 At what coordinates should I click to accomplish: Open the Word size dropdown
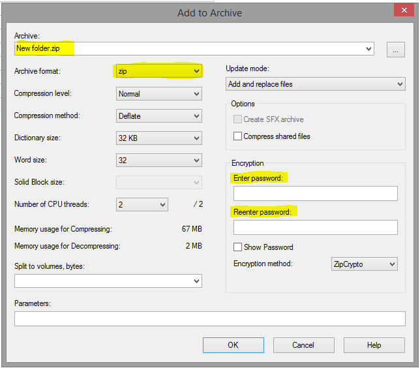tap(158, 160)
